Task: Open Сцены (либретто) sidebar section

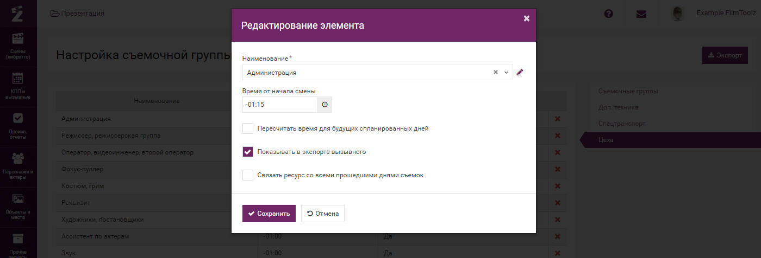Action: (x=18, y=47)
